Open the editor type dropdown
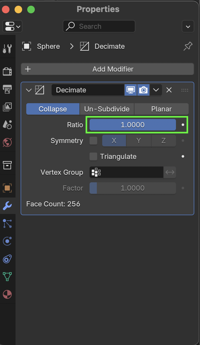 tap(12, 27)
